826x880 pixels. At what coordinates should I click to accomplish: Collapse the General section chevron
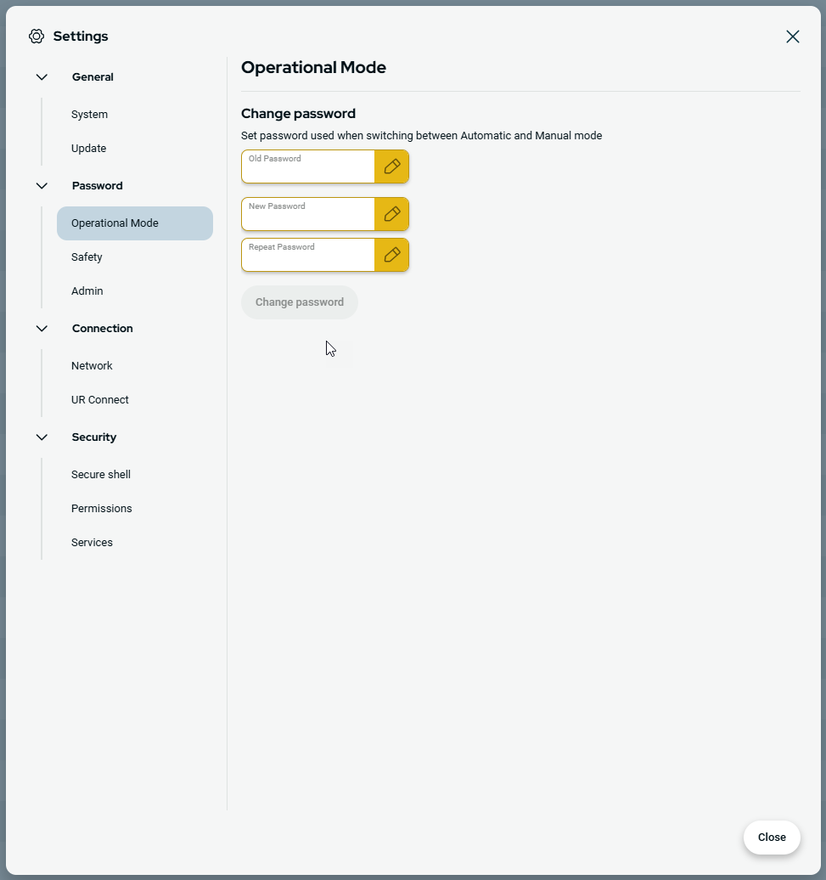(42, 77)
